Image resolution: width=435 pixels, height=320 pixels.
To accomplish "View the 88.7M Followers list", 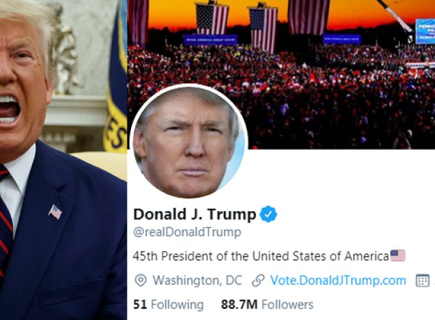I will (267, 305).
